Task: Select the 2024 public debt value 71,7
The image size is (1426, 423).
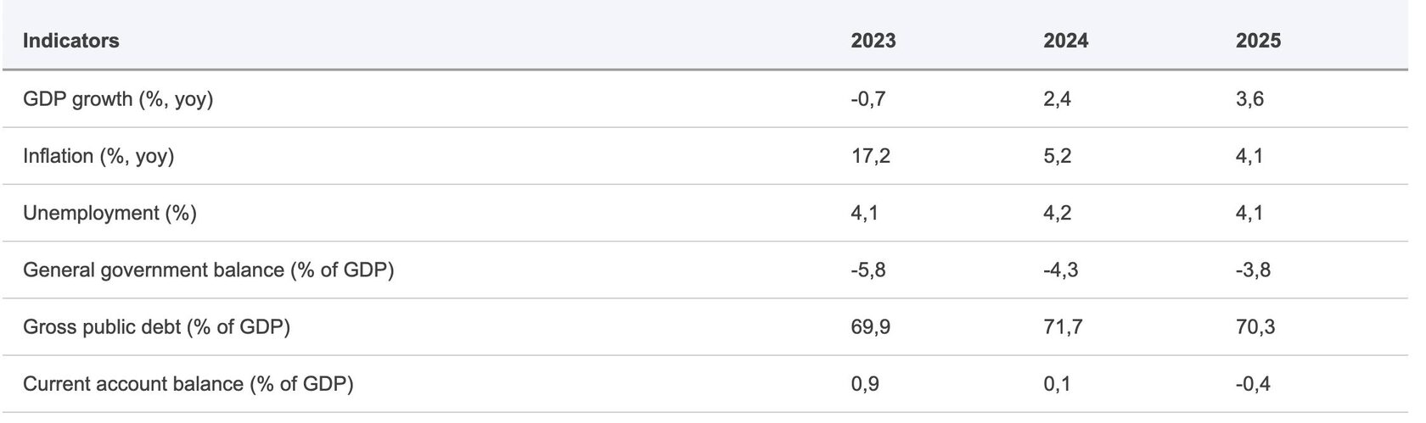Action: [x=1063, y=326]
